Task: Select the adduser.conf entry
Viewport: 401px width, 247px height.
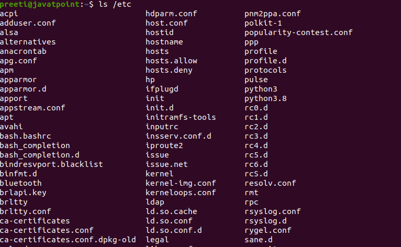Action: pos(28,23)
